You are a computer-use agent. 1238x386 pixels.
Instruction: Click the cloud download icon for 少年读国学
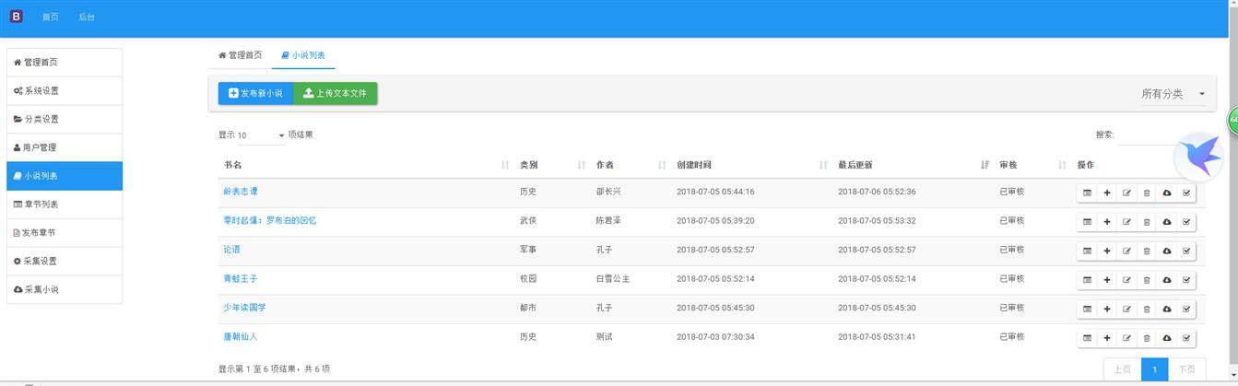pyautogui.click(x=1166, y=309)
